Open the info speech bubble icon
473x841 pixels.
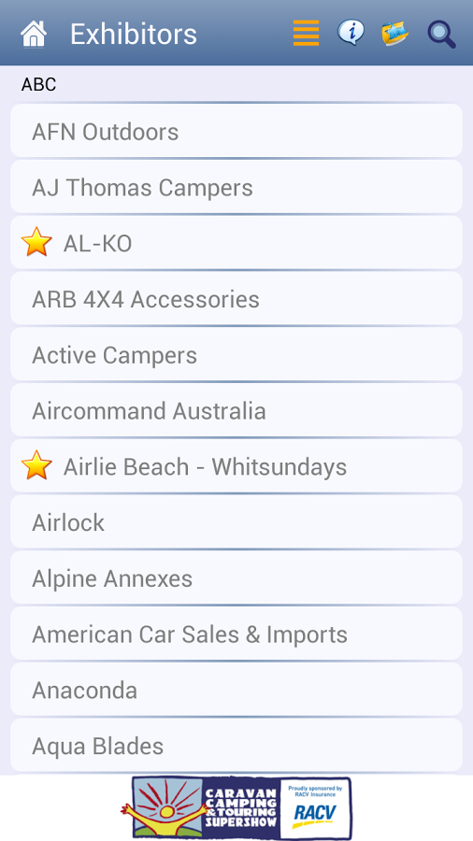pos(351,33)
